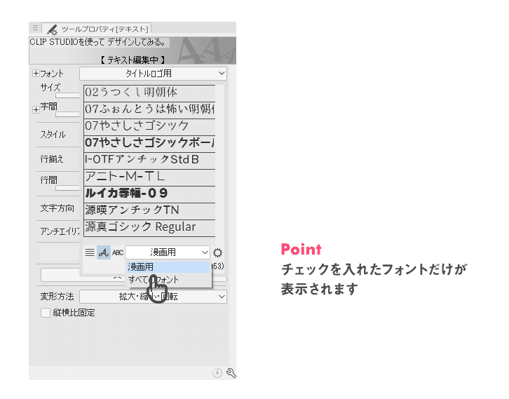Switch font list to plain list view icon

coord(90,252)
